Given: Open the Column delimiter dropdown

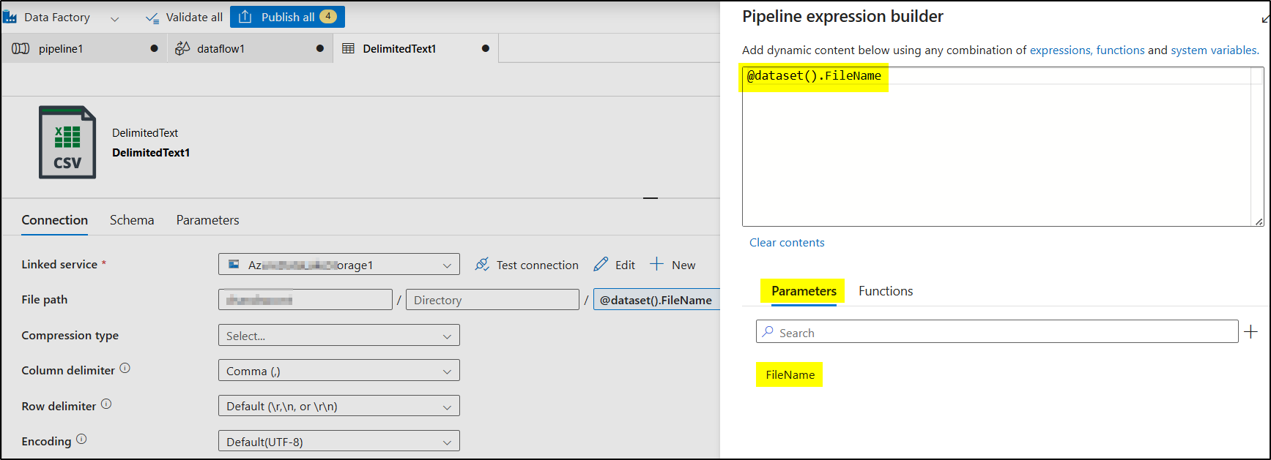Looking at the screenshot, I should 338,370.
